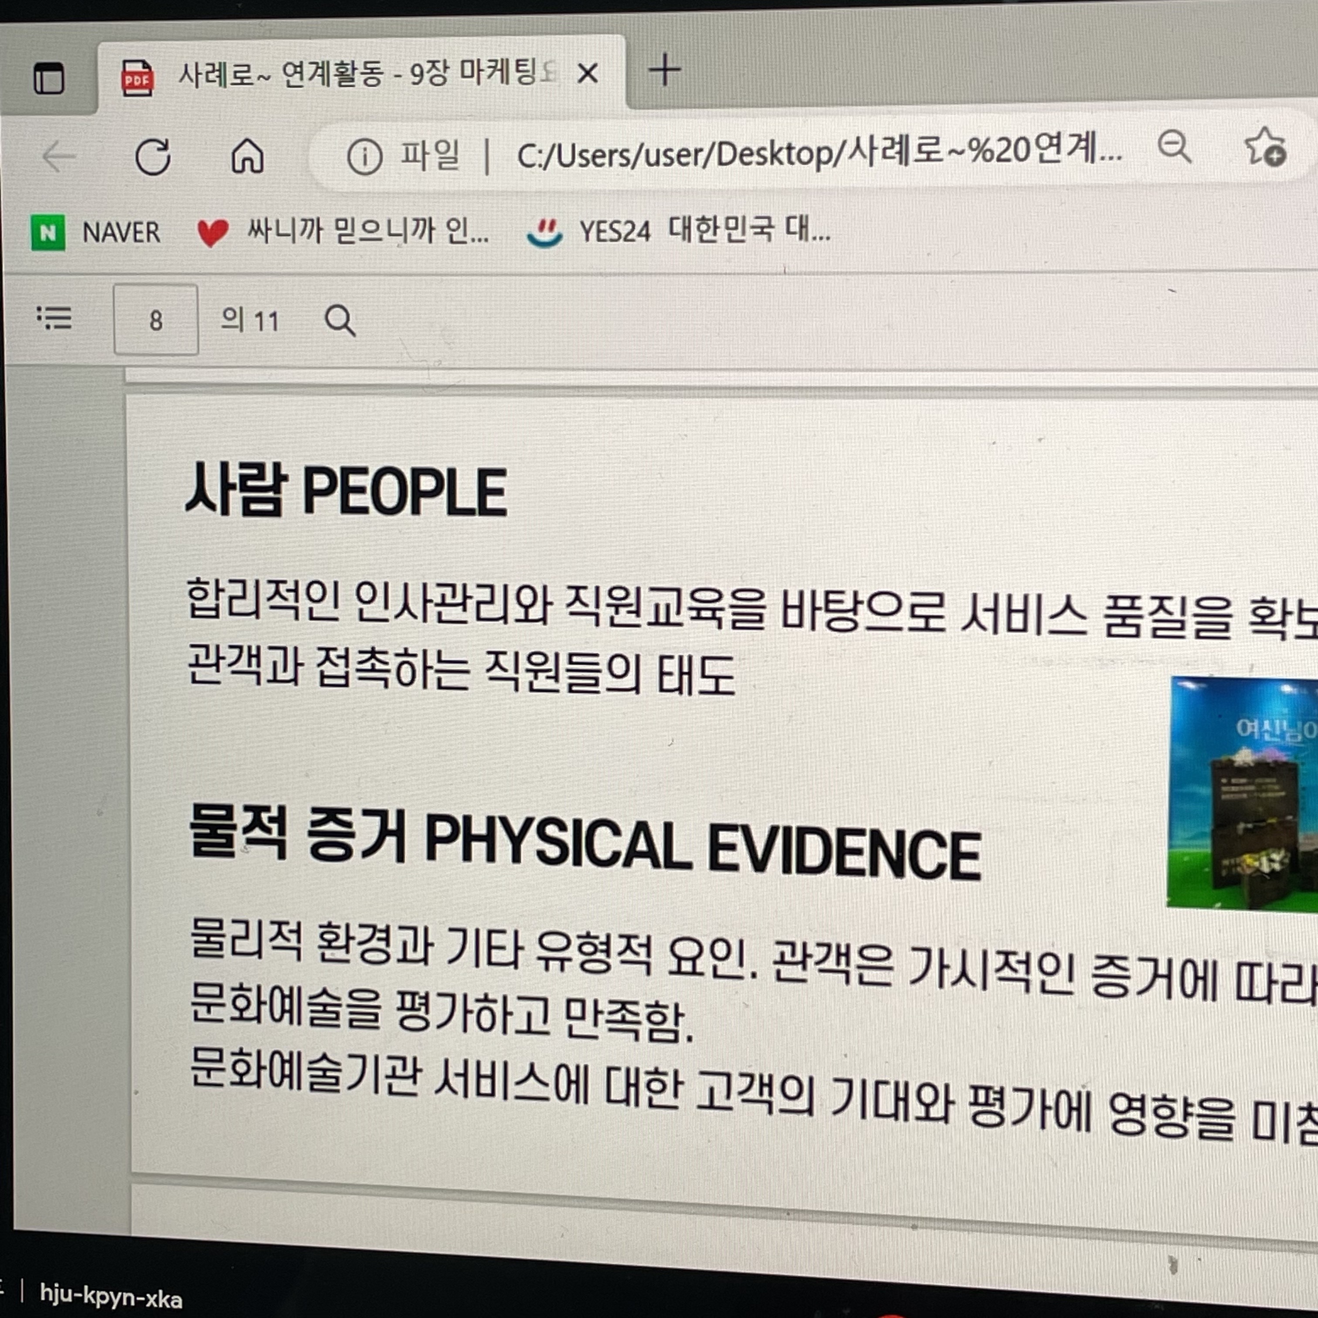Close the 사례로~ 연계활동 PDF tab

(588, 73)
